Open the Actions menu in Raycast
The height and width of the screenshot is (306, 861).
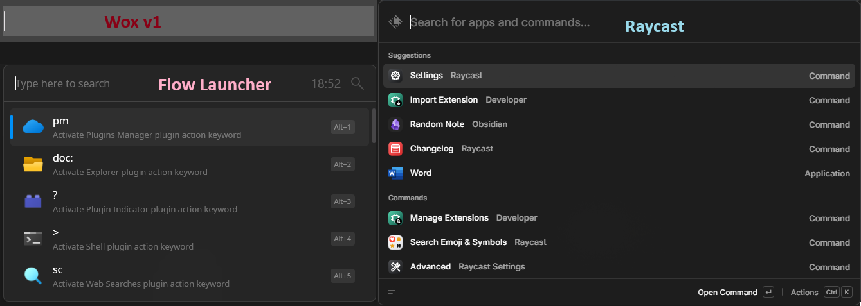click(x=804, y=292)
